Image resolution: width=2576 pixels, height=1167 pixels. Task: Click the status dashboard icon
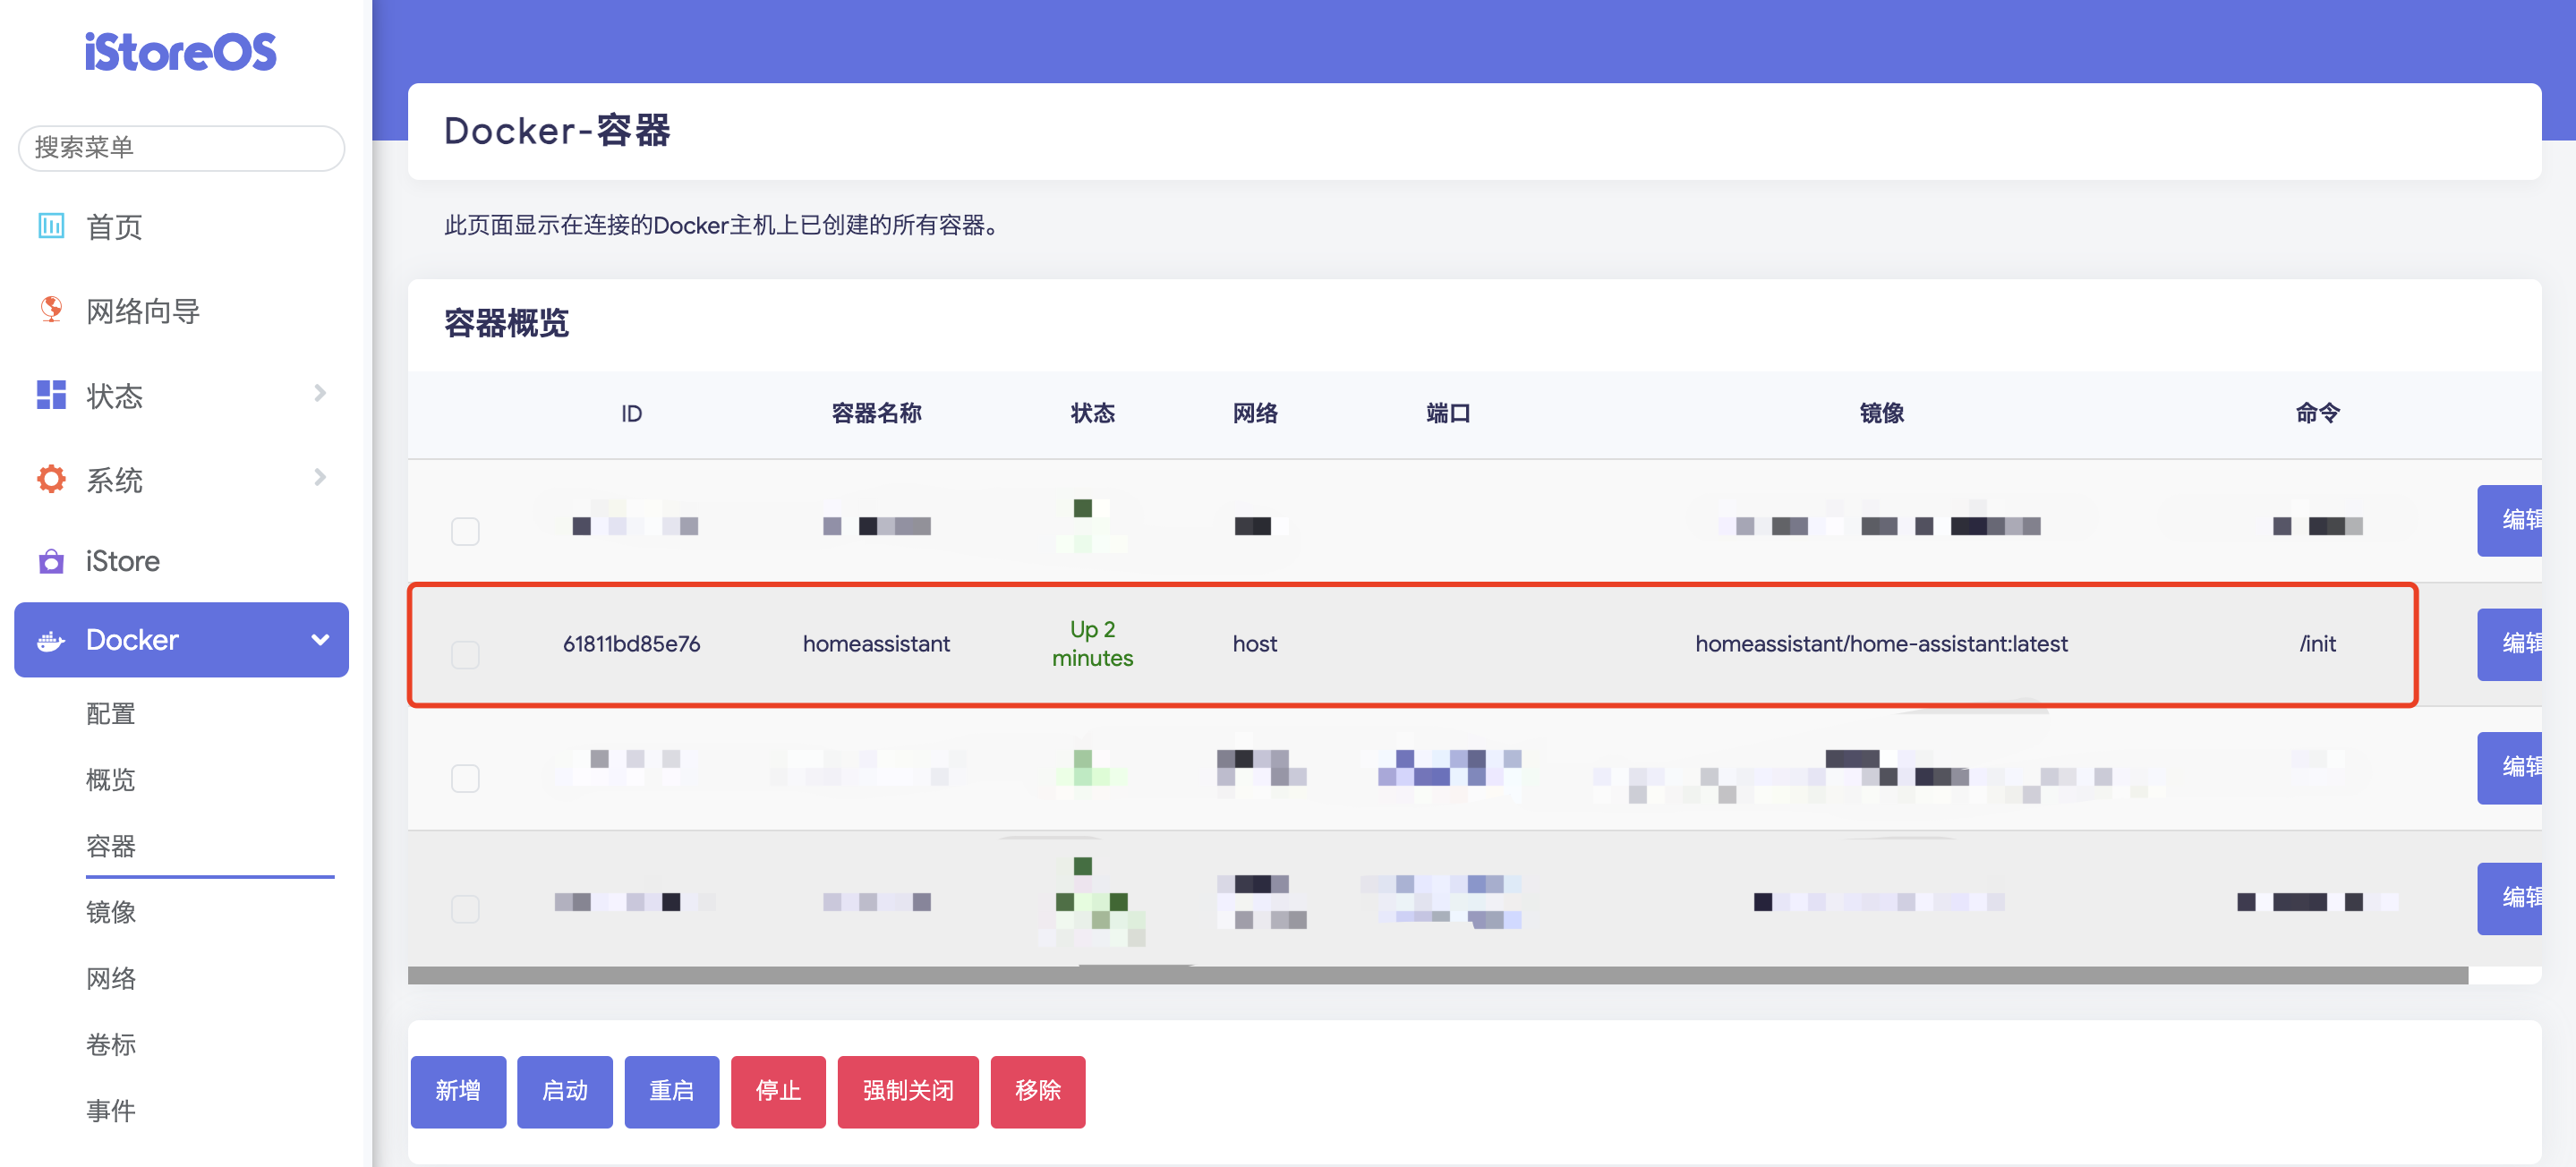click(x=51, y=395)
